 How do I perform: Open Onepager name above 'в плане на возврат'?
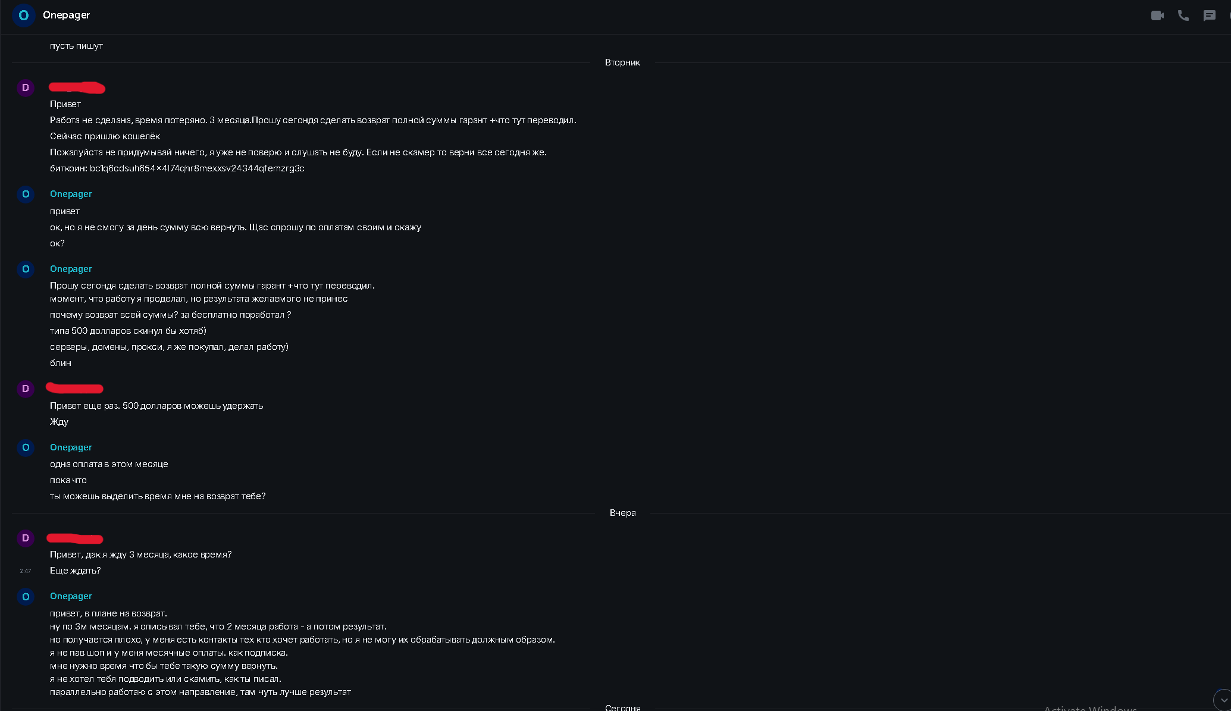pos(71,596)
